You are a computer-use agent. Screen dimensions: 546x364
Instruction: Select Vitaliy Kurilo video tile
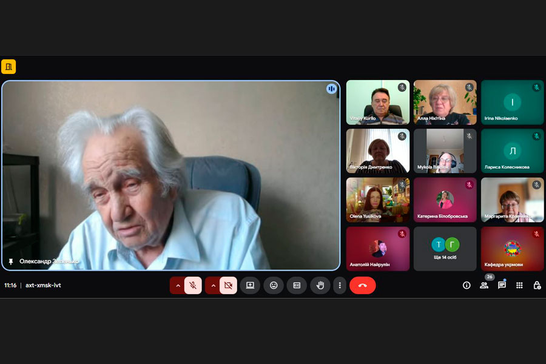[378, 103]
